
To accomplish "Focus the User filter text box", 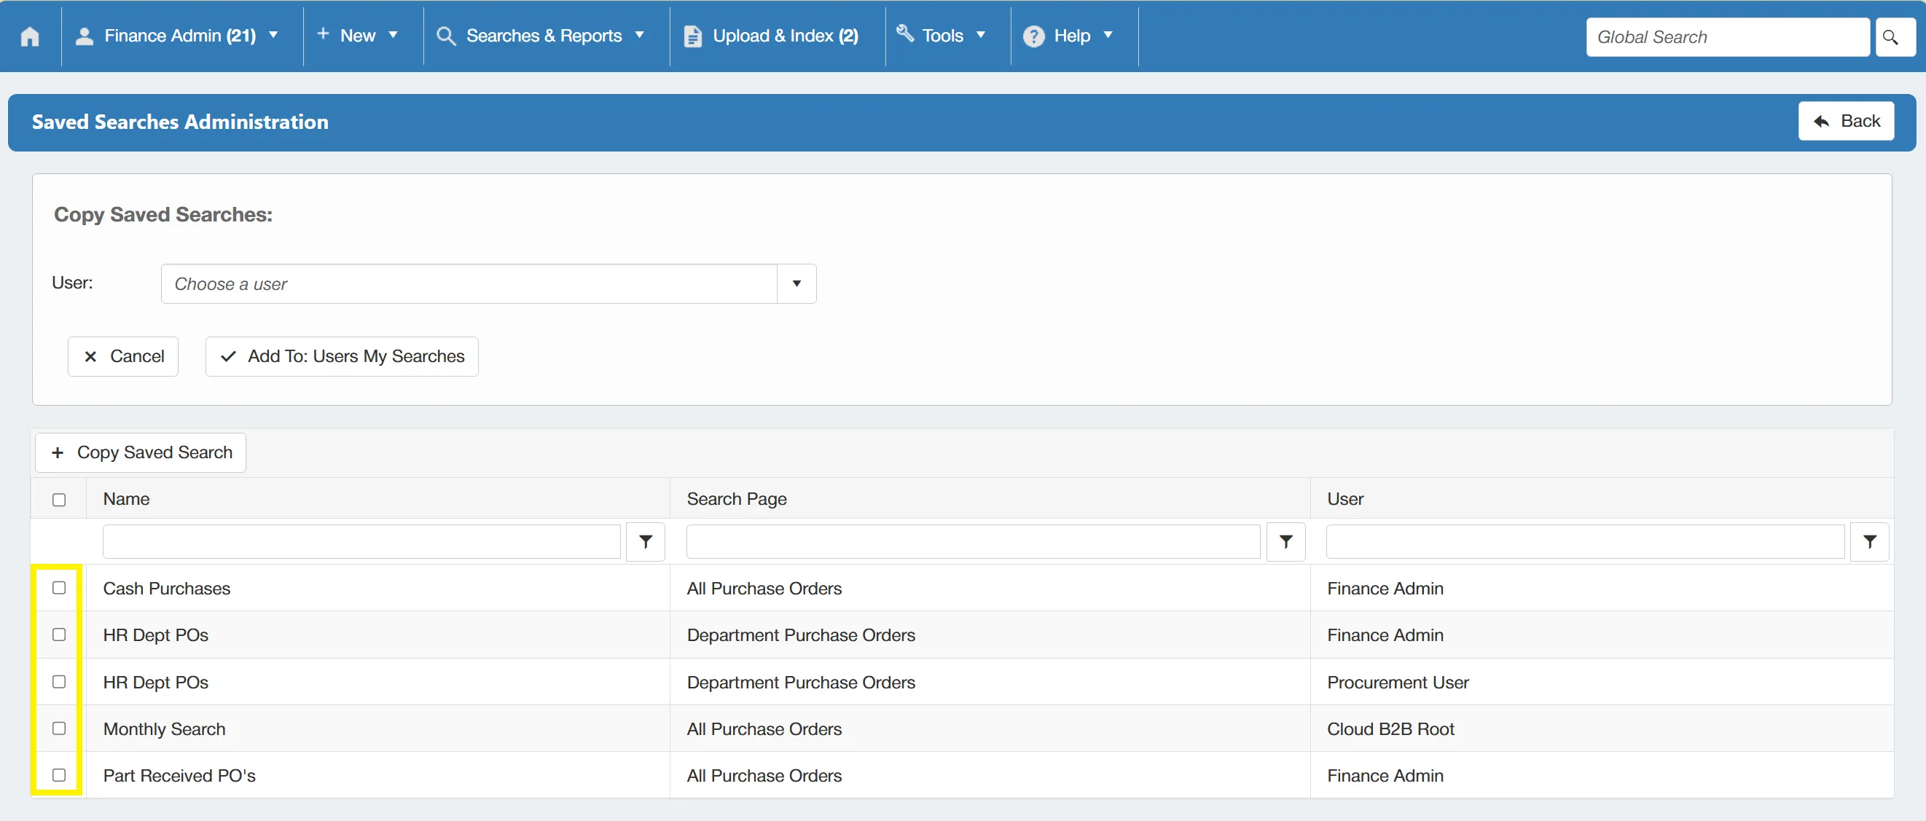I will pos(1585,541).
